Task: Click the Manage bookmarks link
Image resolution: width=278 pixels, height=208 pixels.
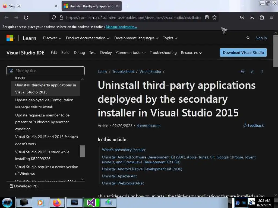Action: 121,27
